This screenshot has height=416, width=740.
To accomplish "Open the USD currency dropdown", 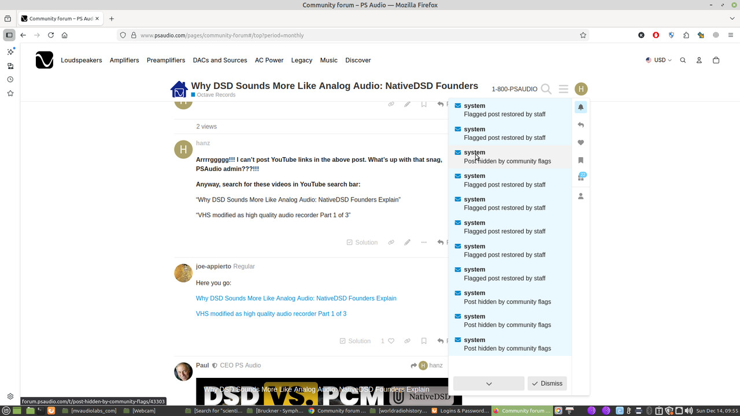I will click(658, 60).
